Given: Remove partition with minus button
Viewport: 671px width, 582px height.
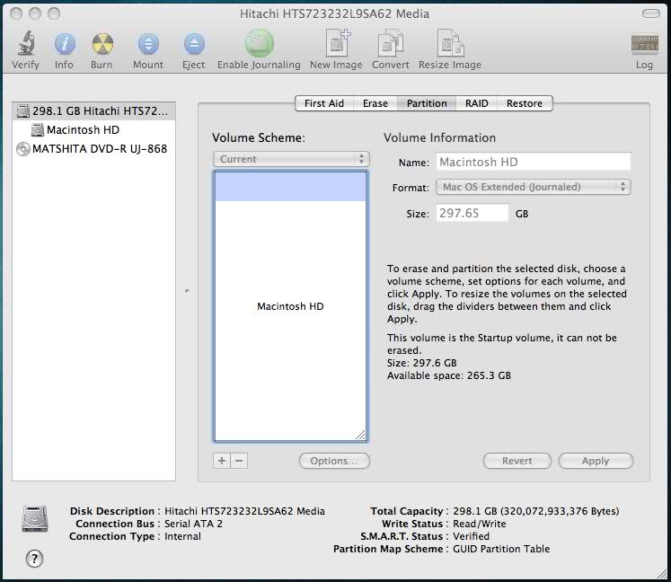Looking at the screenshot, I should [239, 461].
